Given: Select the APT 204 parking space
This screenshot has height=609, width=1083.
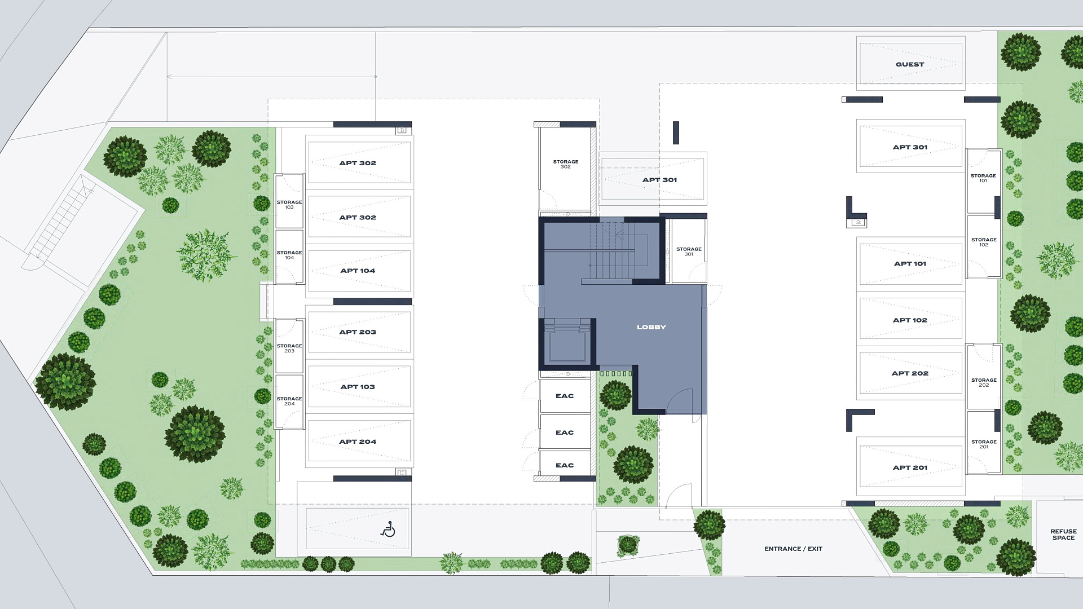Looking at the screenshot, I should 358,442.
